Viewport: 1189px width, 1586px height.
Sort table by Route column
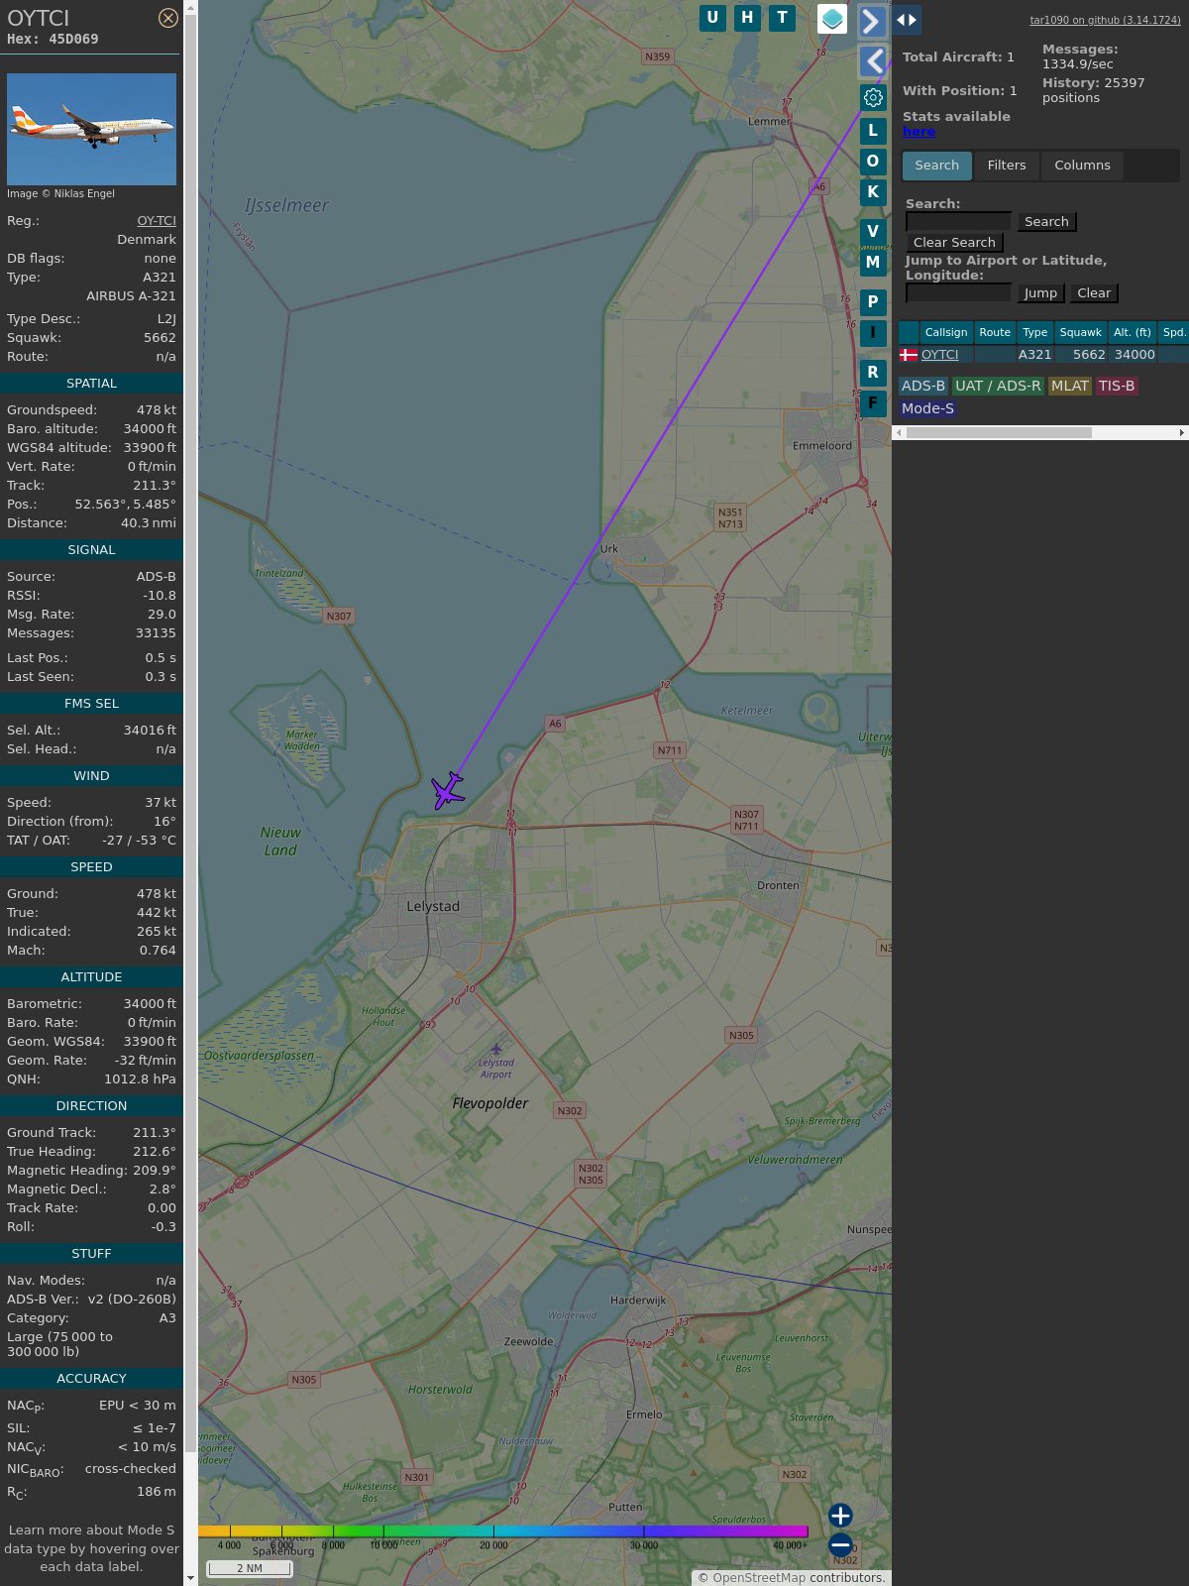pyautogui.click(x=995, y=332)
